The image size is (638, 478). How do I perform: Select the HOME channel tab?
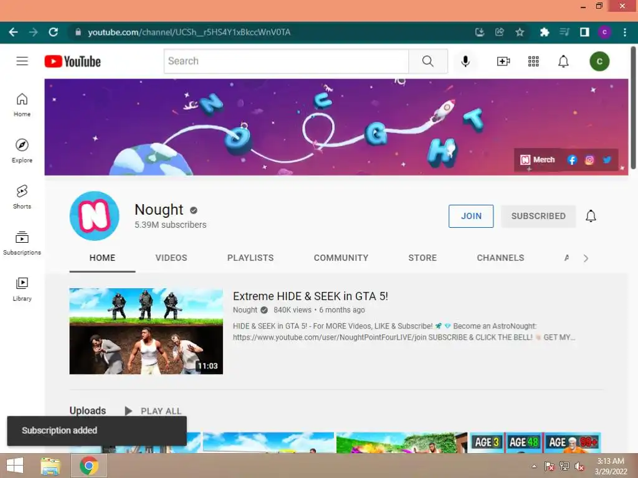102,258
